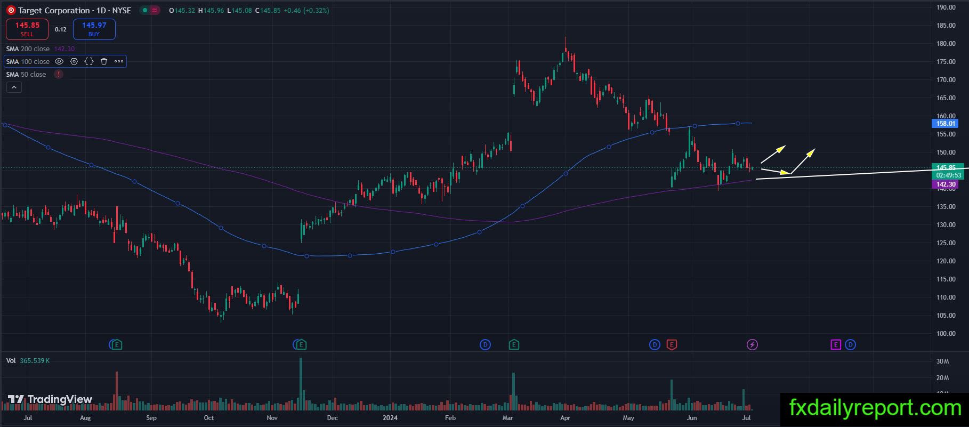Image resolution: width=969 pixels, height=427 pixels.
Task: Open the SMA 100 more options menu
Action: point(119,61)
